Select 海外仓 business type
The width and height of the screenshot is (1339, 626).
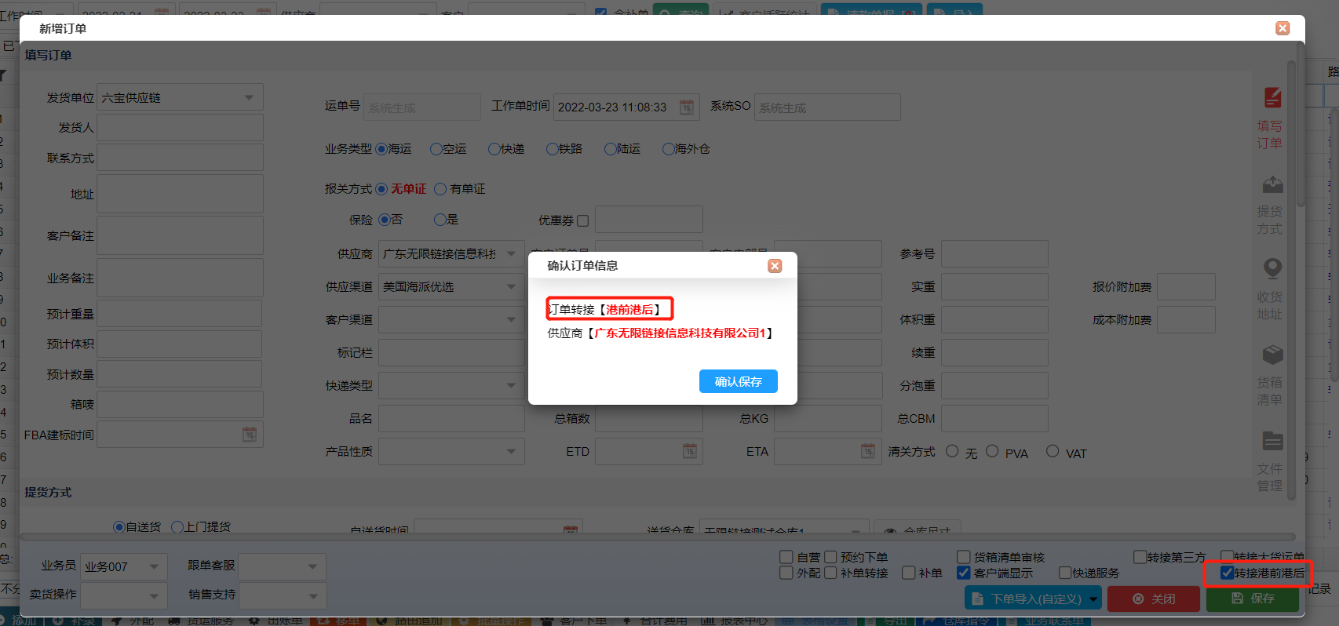click(669, 149)
